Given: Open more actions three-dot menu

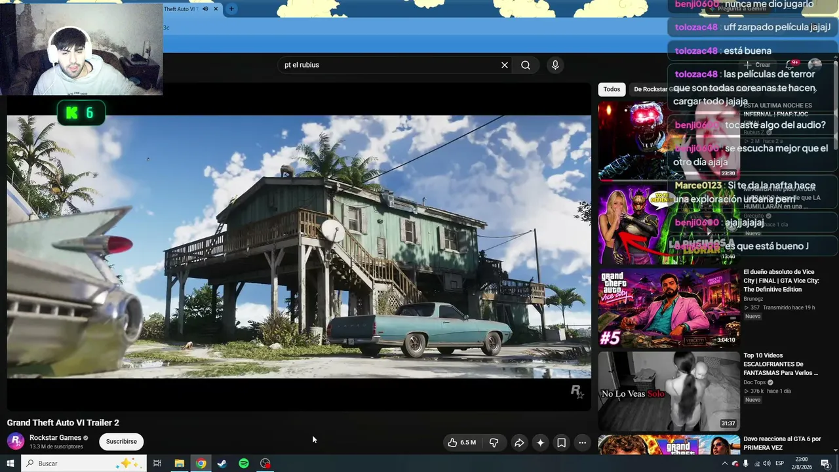Looking at the screenshot, I should [582, 442].
